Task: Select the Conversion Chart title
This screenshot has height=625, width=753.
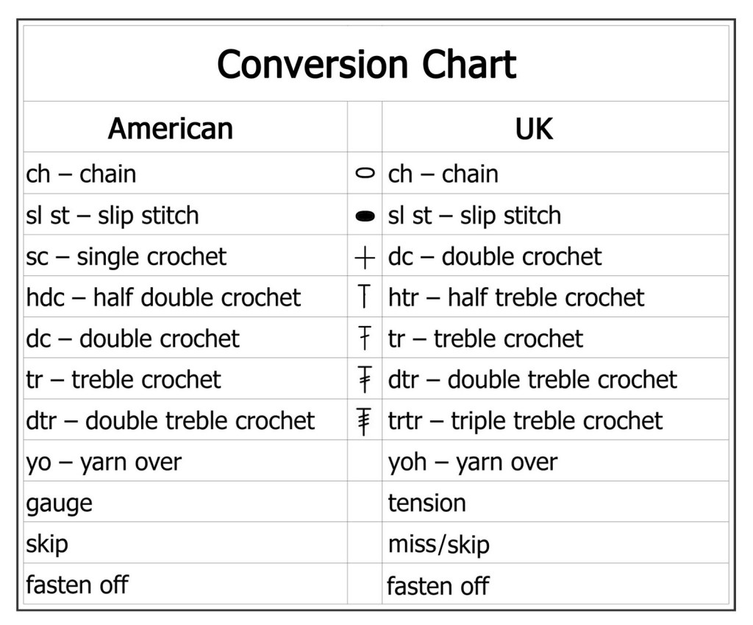Action: point(366,65)
